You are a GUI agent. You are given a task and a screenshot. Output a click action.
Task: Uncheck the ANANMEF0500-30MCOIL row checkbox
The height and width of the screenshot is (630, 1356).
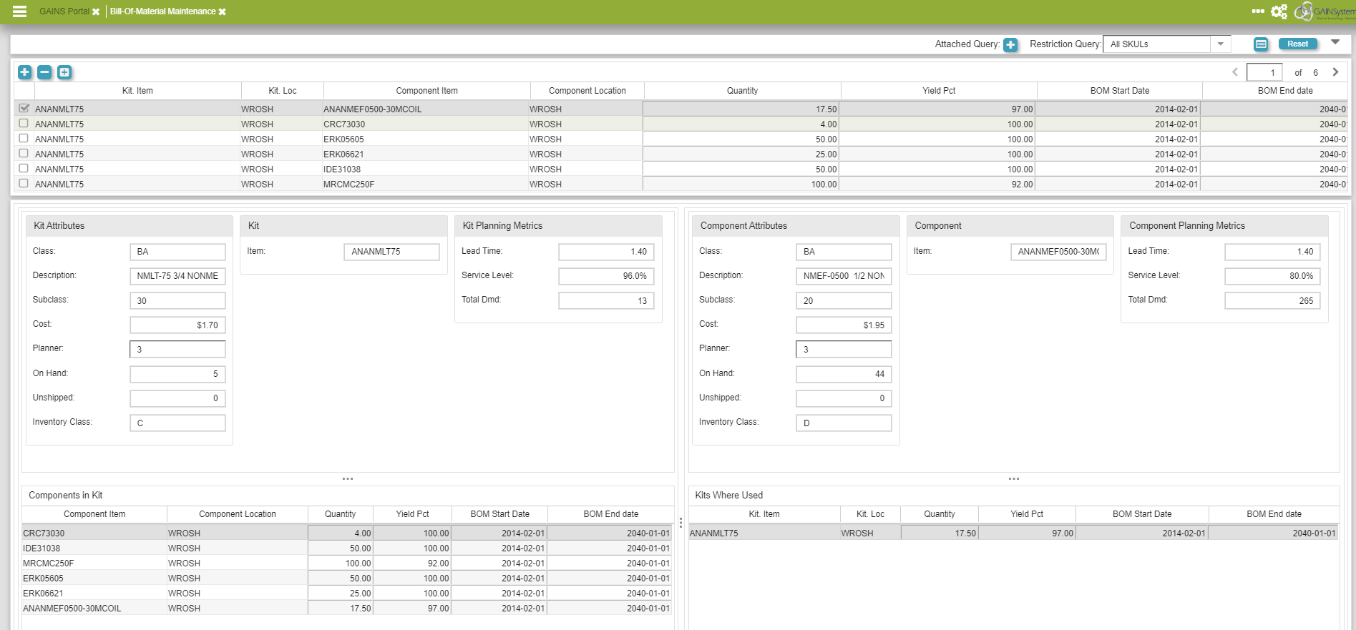pos(24,108)
